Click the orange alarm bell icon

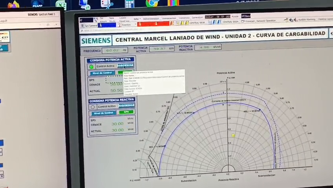(x=172, y=23)
